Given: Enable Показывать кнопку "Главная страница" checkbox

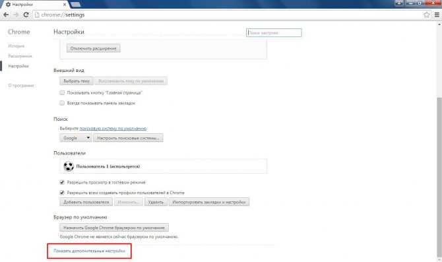Looking at the screenshot, I should (62, 92).
